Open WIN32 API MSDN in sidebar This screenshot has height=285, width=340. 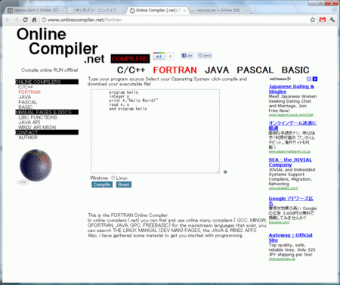click(x=37, y=128)
